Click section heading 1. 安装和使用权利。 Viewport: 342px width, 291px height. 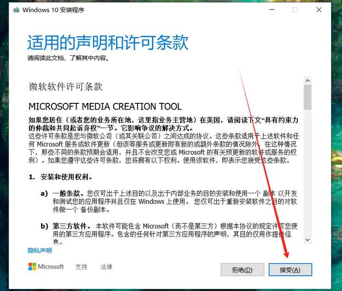point(60,177)
